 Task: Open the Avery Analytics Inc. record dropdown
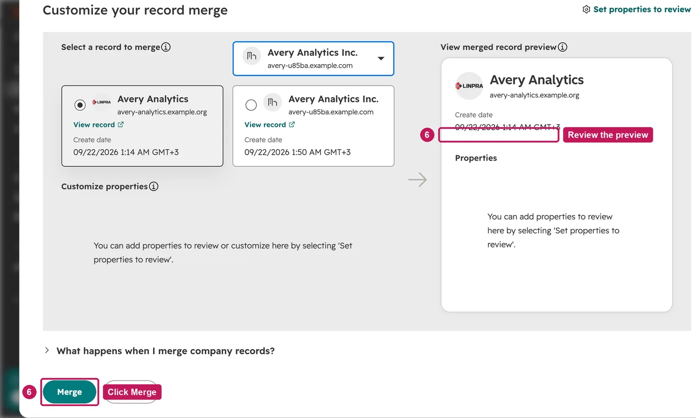313,59
